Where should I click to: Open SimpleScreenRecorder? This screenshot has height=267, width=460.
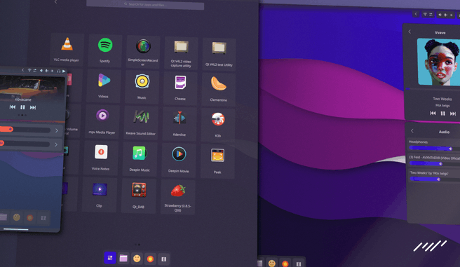[143, 52]
